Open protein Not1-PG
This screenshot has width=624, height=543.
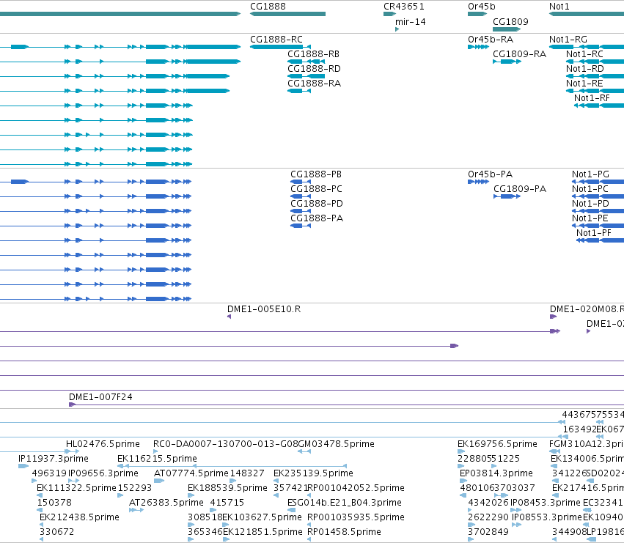point(598,182)
